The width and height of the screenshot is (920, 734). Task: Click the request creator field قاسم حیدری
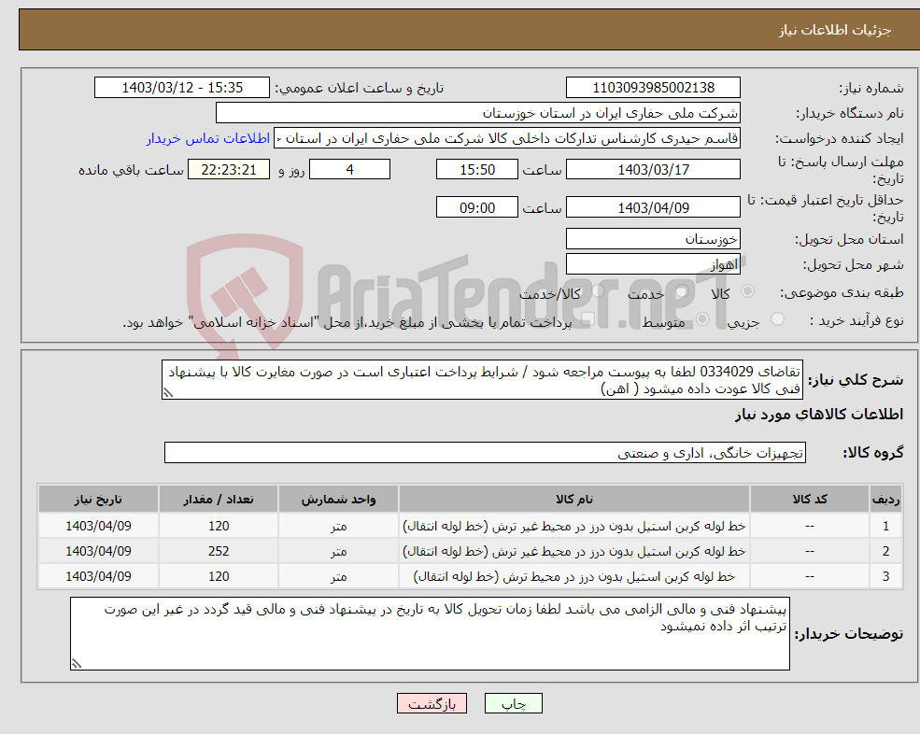click(507, 138)
